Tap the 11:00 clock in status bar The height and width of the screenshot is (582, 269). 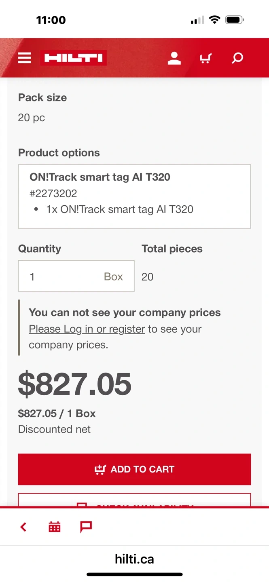coord(51,20)
